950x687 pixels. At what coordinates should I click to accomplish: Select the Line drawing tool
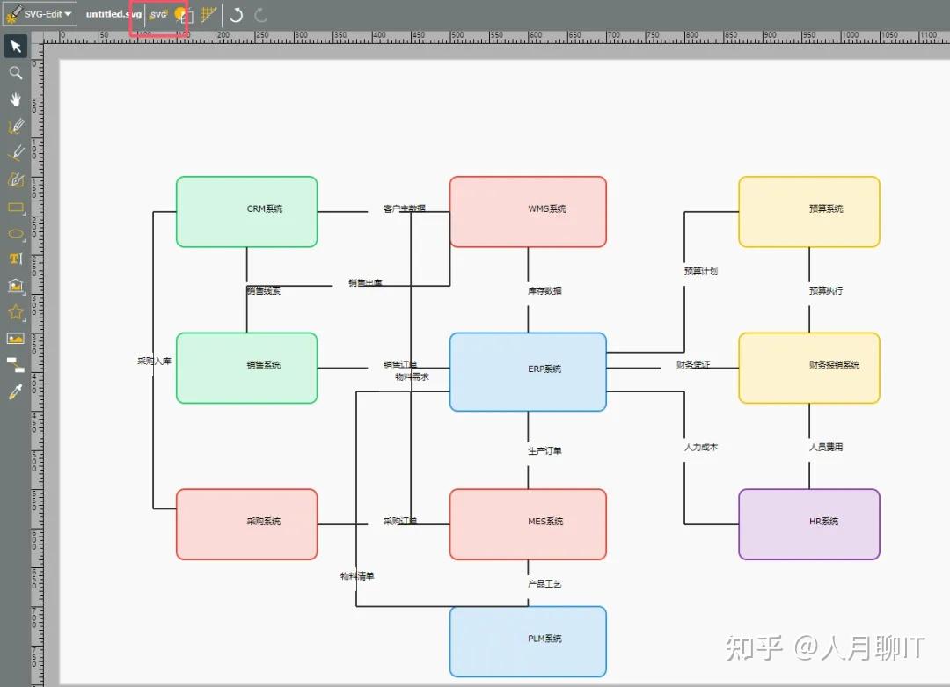point(15,152)
